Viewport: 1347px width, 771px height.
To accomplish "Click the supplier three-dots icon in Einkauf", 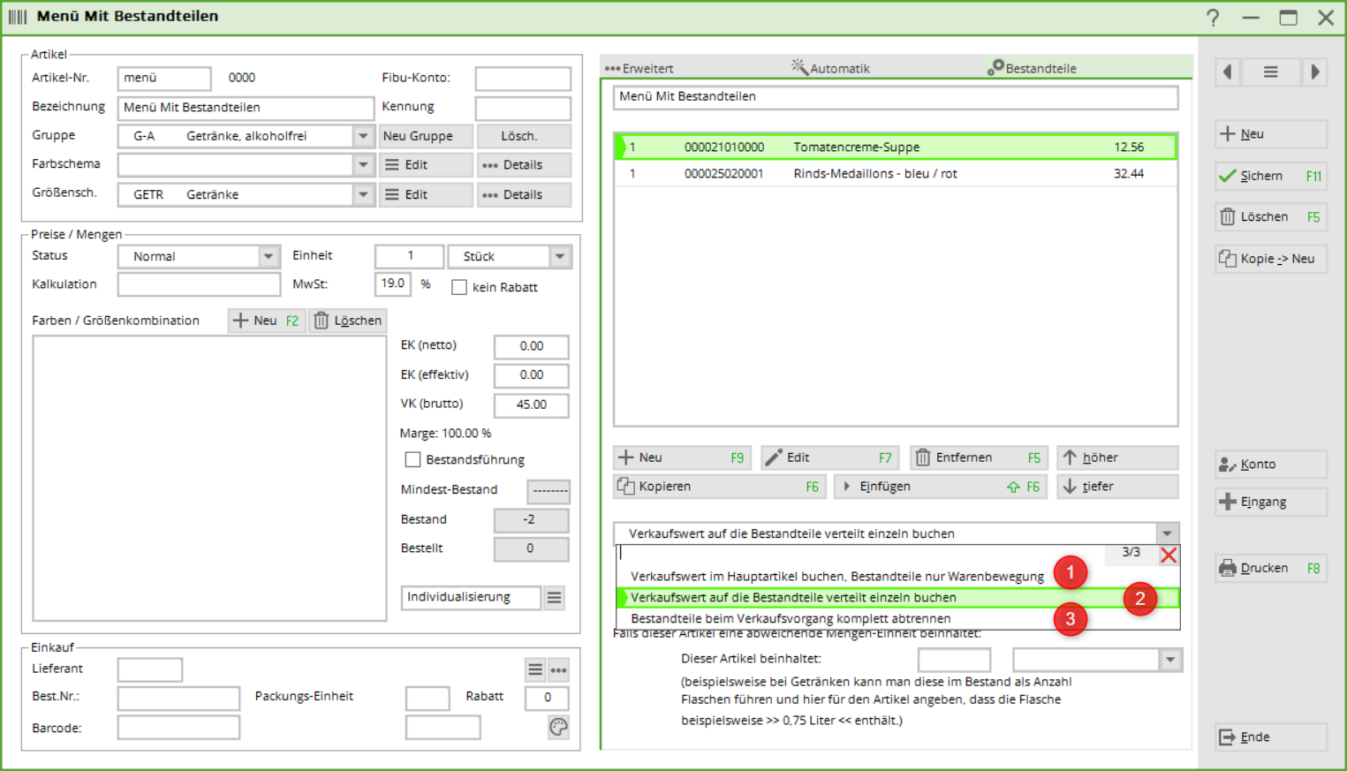I will pyautogui.click(x=558, y=670).
